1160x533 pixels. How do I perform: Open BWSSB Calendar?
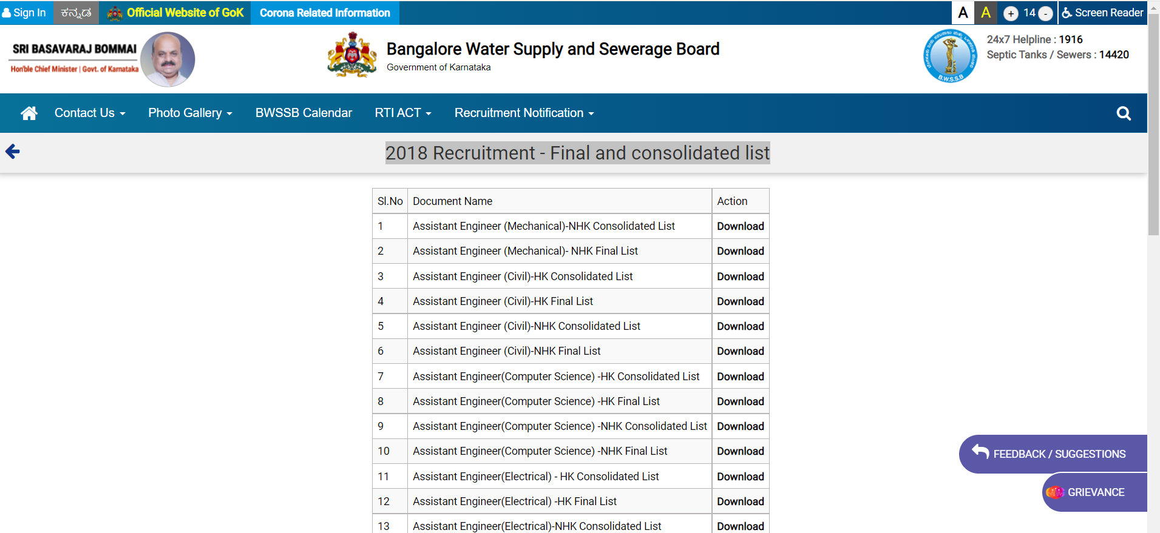pyautogui.click(x=304, y=113)
